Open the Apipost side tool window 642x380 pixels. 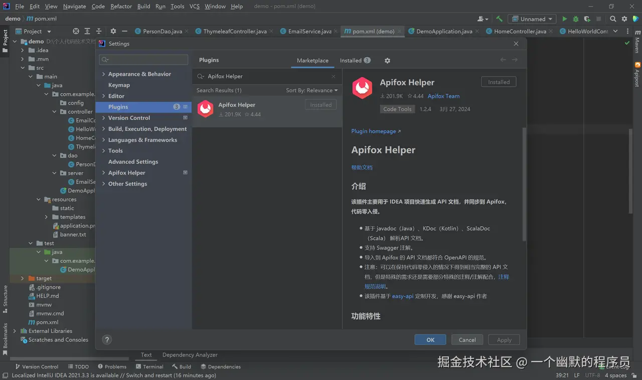(637, 74)
